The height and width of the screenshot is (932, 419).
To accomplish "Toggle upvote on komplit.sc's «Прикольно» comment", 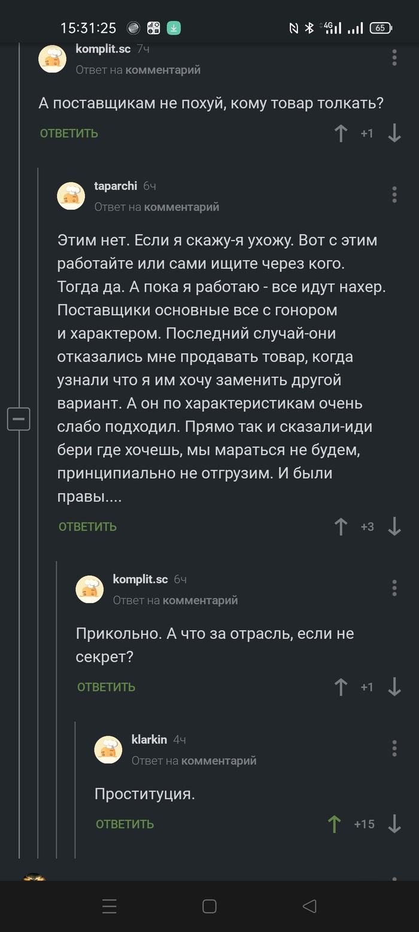I will click(x=341, y=687).
